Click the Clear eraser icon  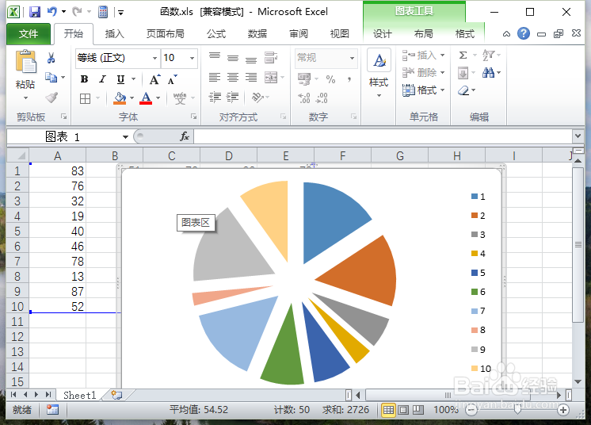point(463,90)
